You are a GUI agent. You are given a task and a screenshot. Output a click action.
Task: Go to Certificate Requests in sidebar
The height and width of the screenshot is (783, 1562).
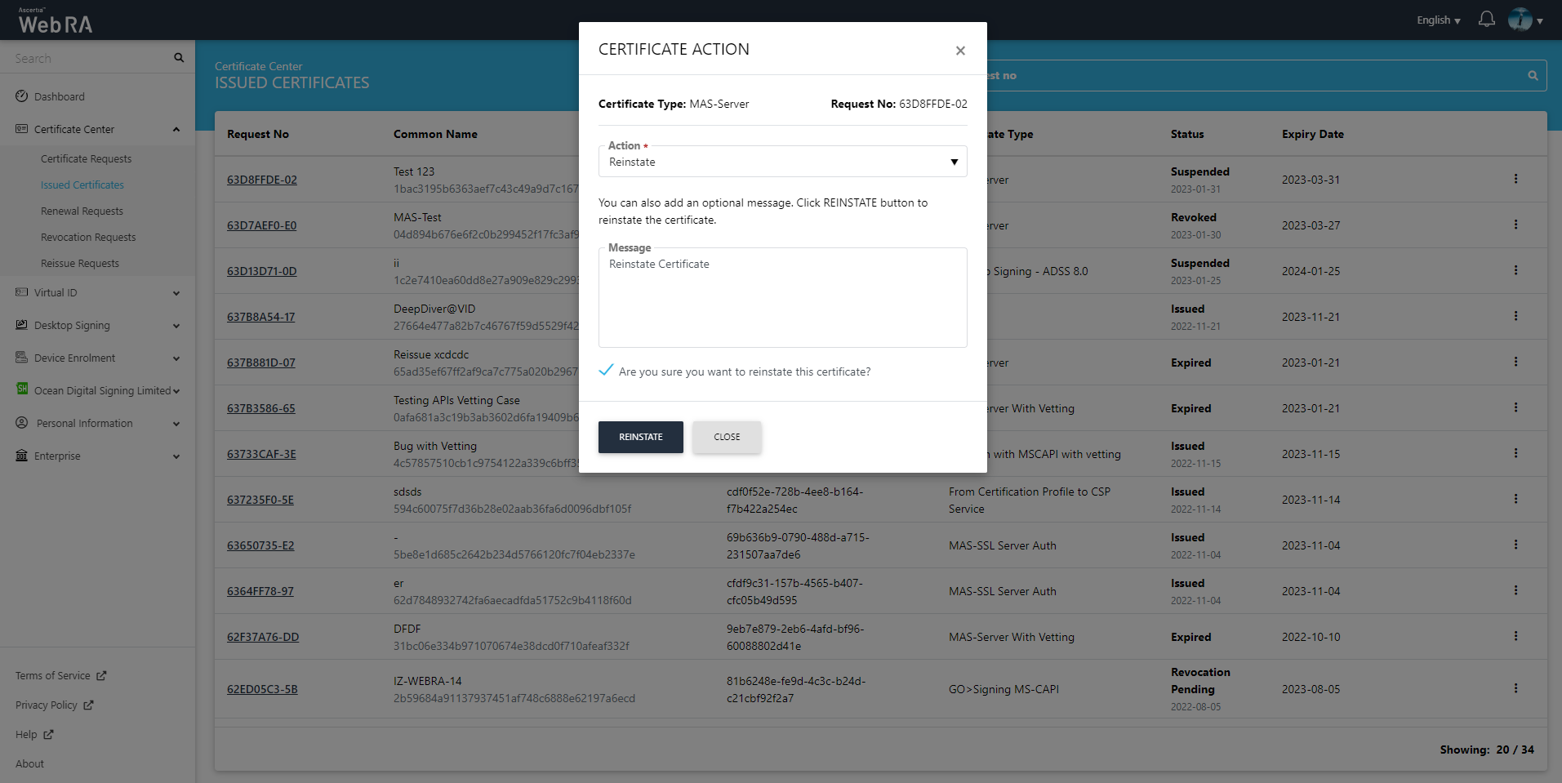[x=86, y=158]
